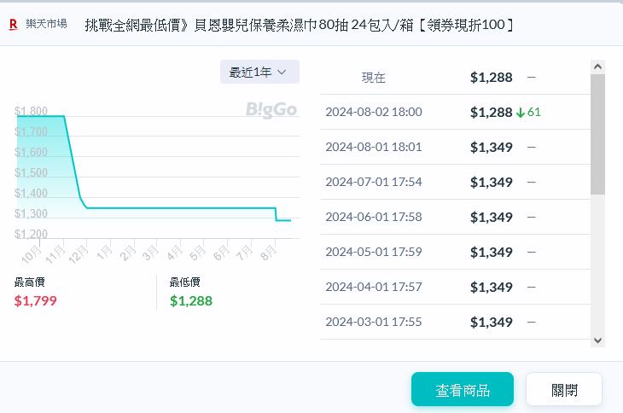
Task: Select the 2024-06-01 17:58 price entry
Action: pyautogui.click(x=454, y=217)
